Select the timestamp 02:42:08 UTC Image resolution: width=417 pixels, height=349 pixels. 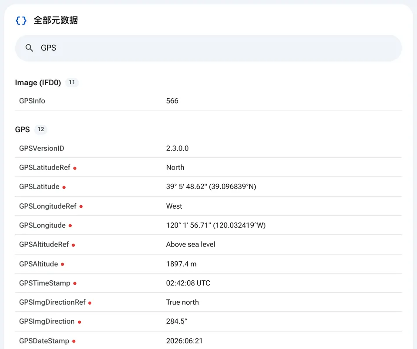coord(188,283)
